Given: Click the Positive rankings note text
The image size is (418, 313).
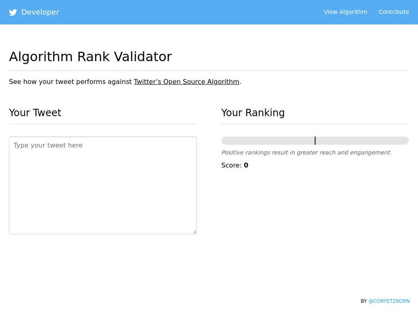Looking at the screenshot, I should pyautogui.click(x=306, y=152).
